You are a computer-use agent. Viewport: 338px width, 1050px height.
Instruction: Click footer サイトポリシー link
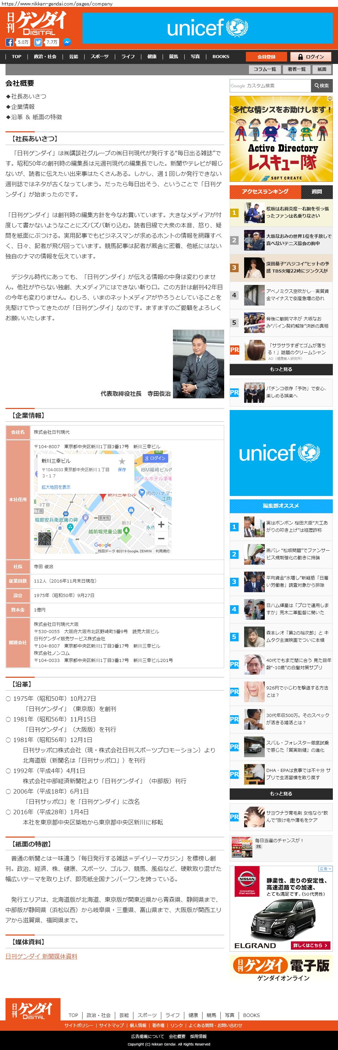[x=78, y=1025]
